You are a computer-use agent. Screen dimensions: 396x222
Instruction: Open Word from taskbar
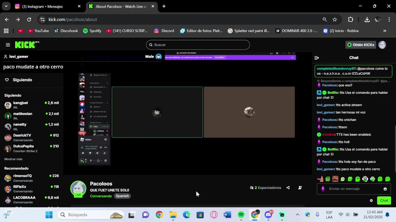[x=227, y=215]
